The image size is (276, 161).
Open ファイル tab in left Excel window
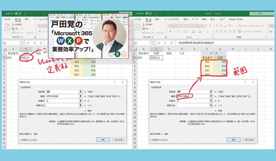(x=7, y=19)
